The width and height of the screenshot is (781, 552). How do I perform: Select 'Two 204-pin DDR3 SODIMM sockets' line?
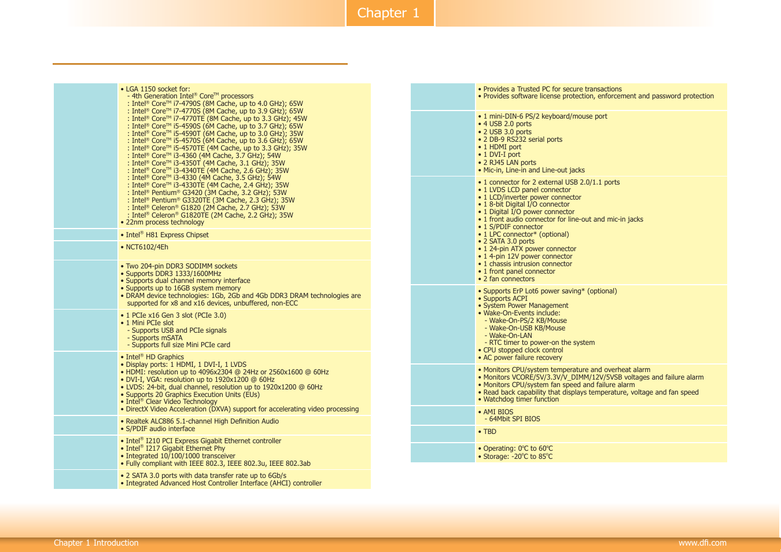pyautogui.click(x=179, y=266)
